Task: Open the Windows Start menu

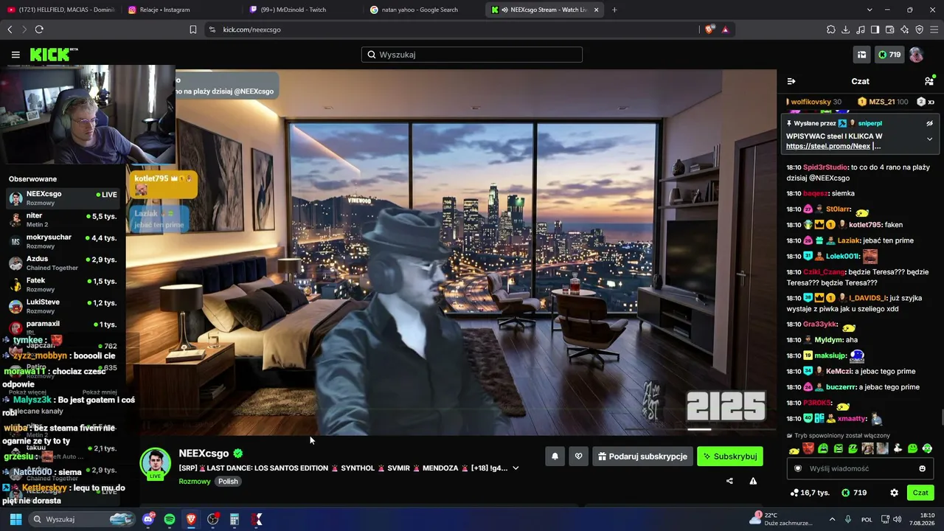Action: click(x=15, y=519)
